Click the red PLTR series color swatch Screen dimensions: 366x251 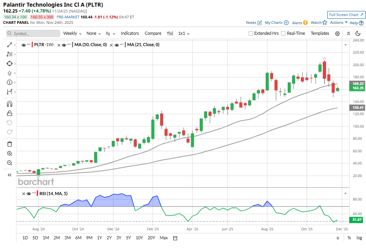32,45
